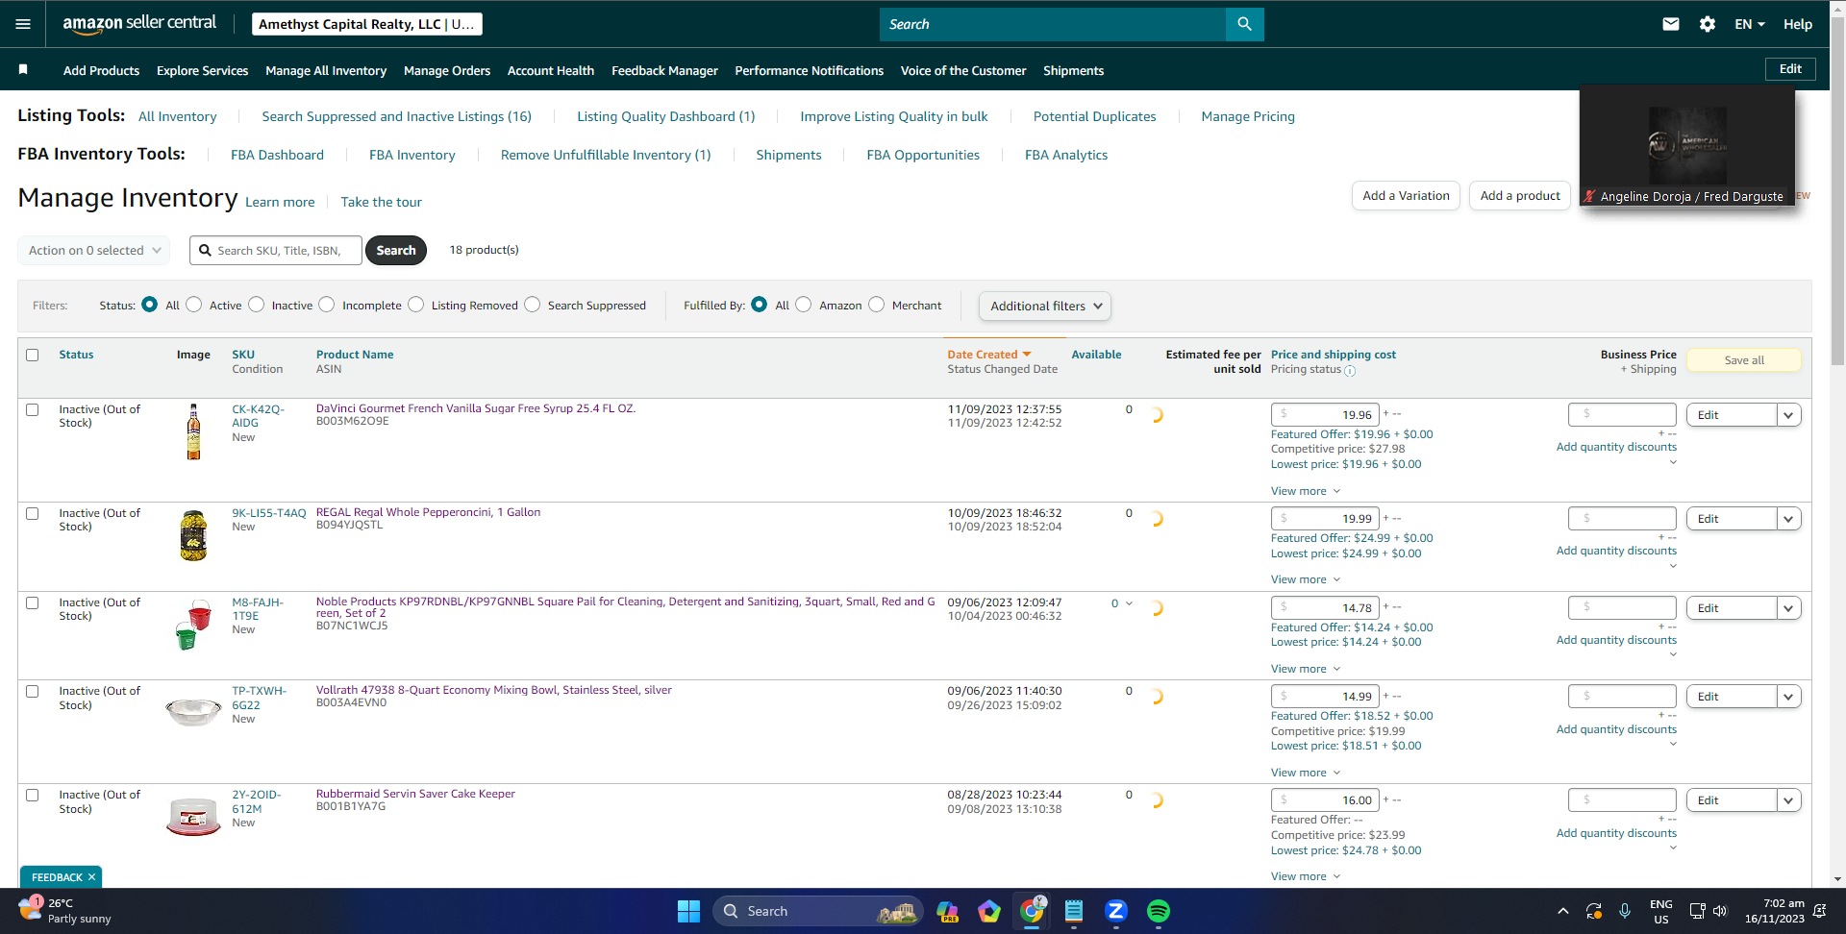This screenshot has height=934, width=1846.
Task: Click the pricing status info icon
Action: (1350, 371)
